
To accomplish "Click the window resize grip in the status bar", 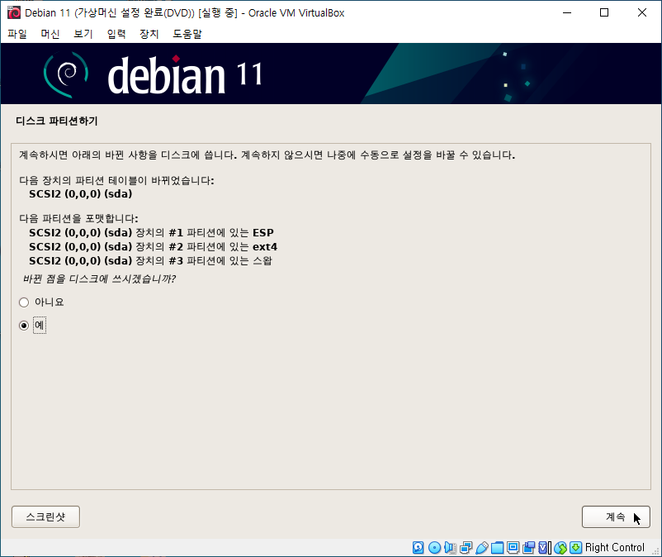I will 655,550.
